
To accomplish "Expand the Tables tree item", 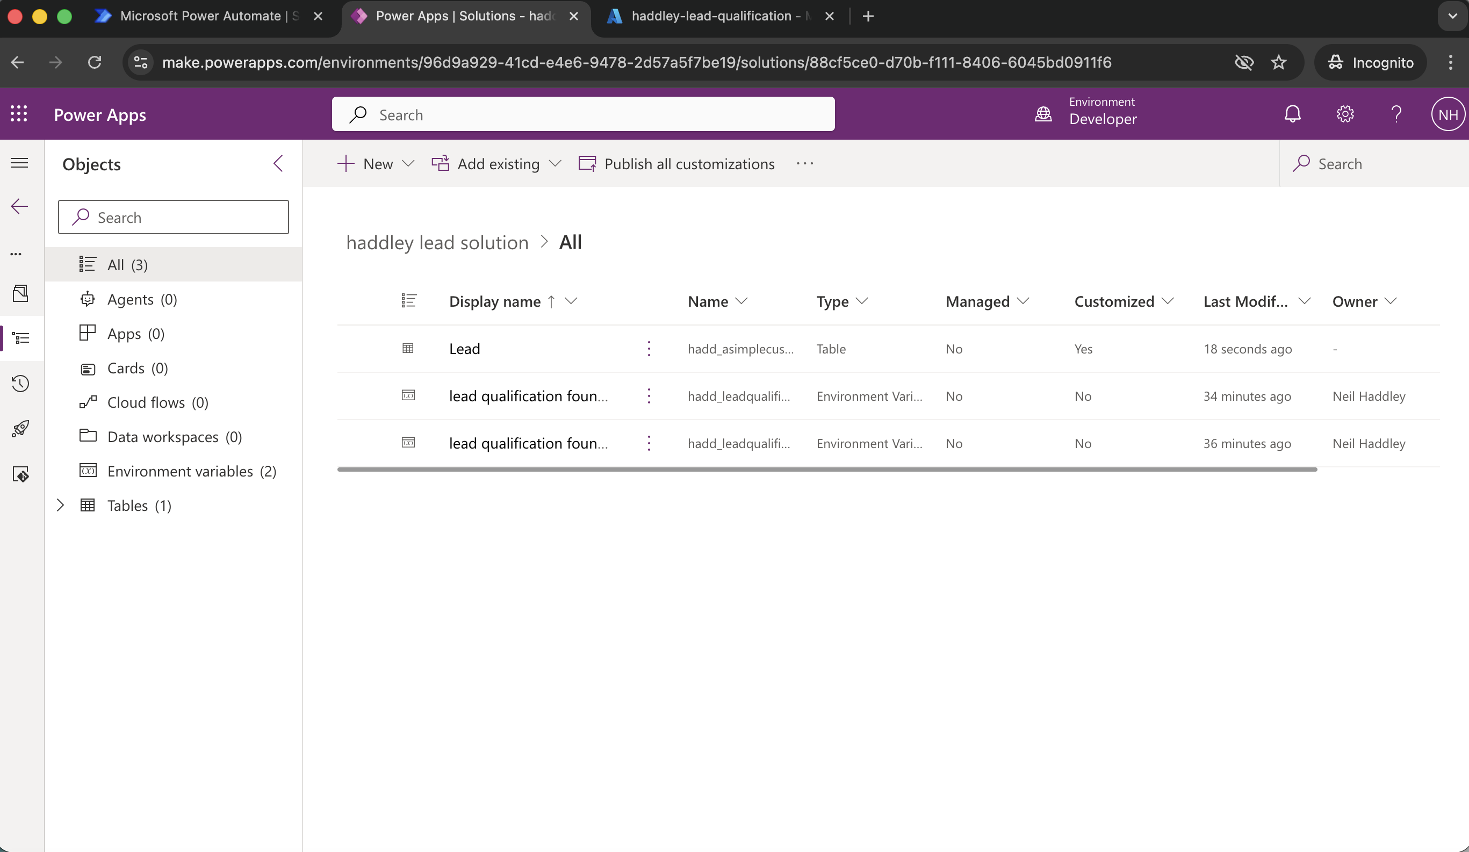I will click(61, 506).
